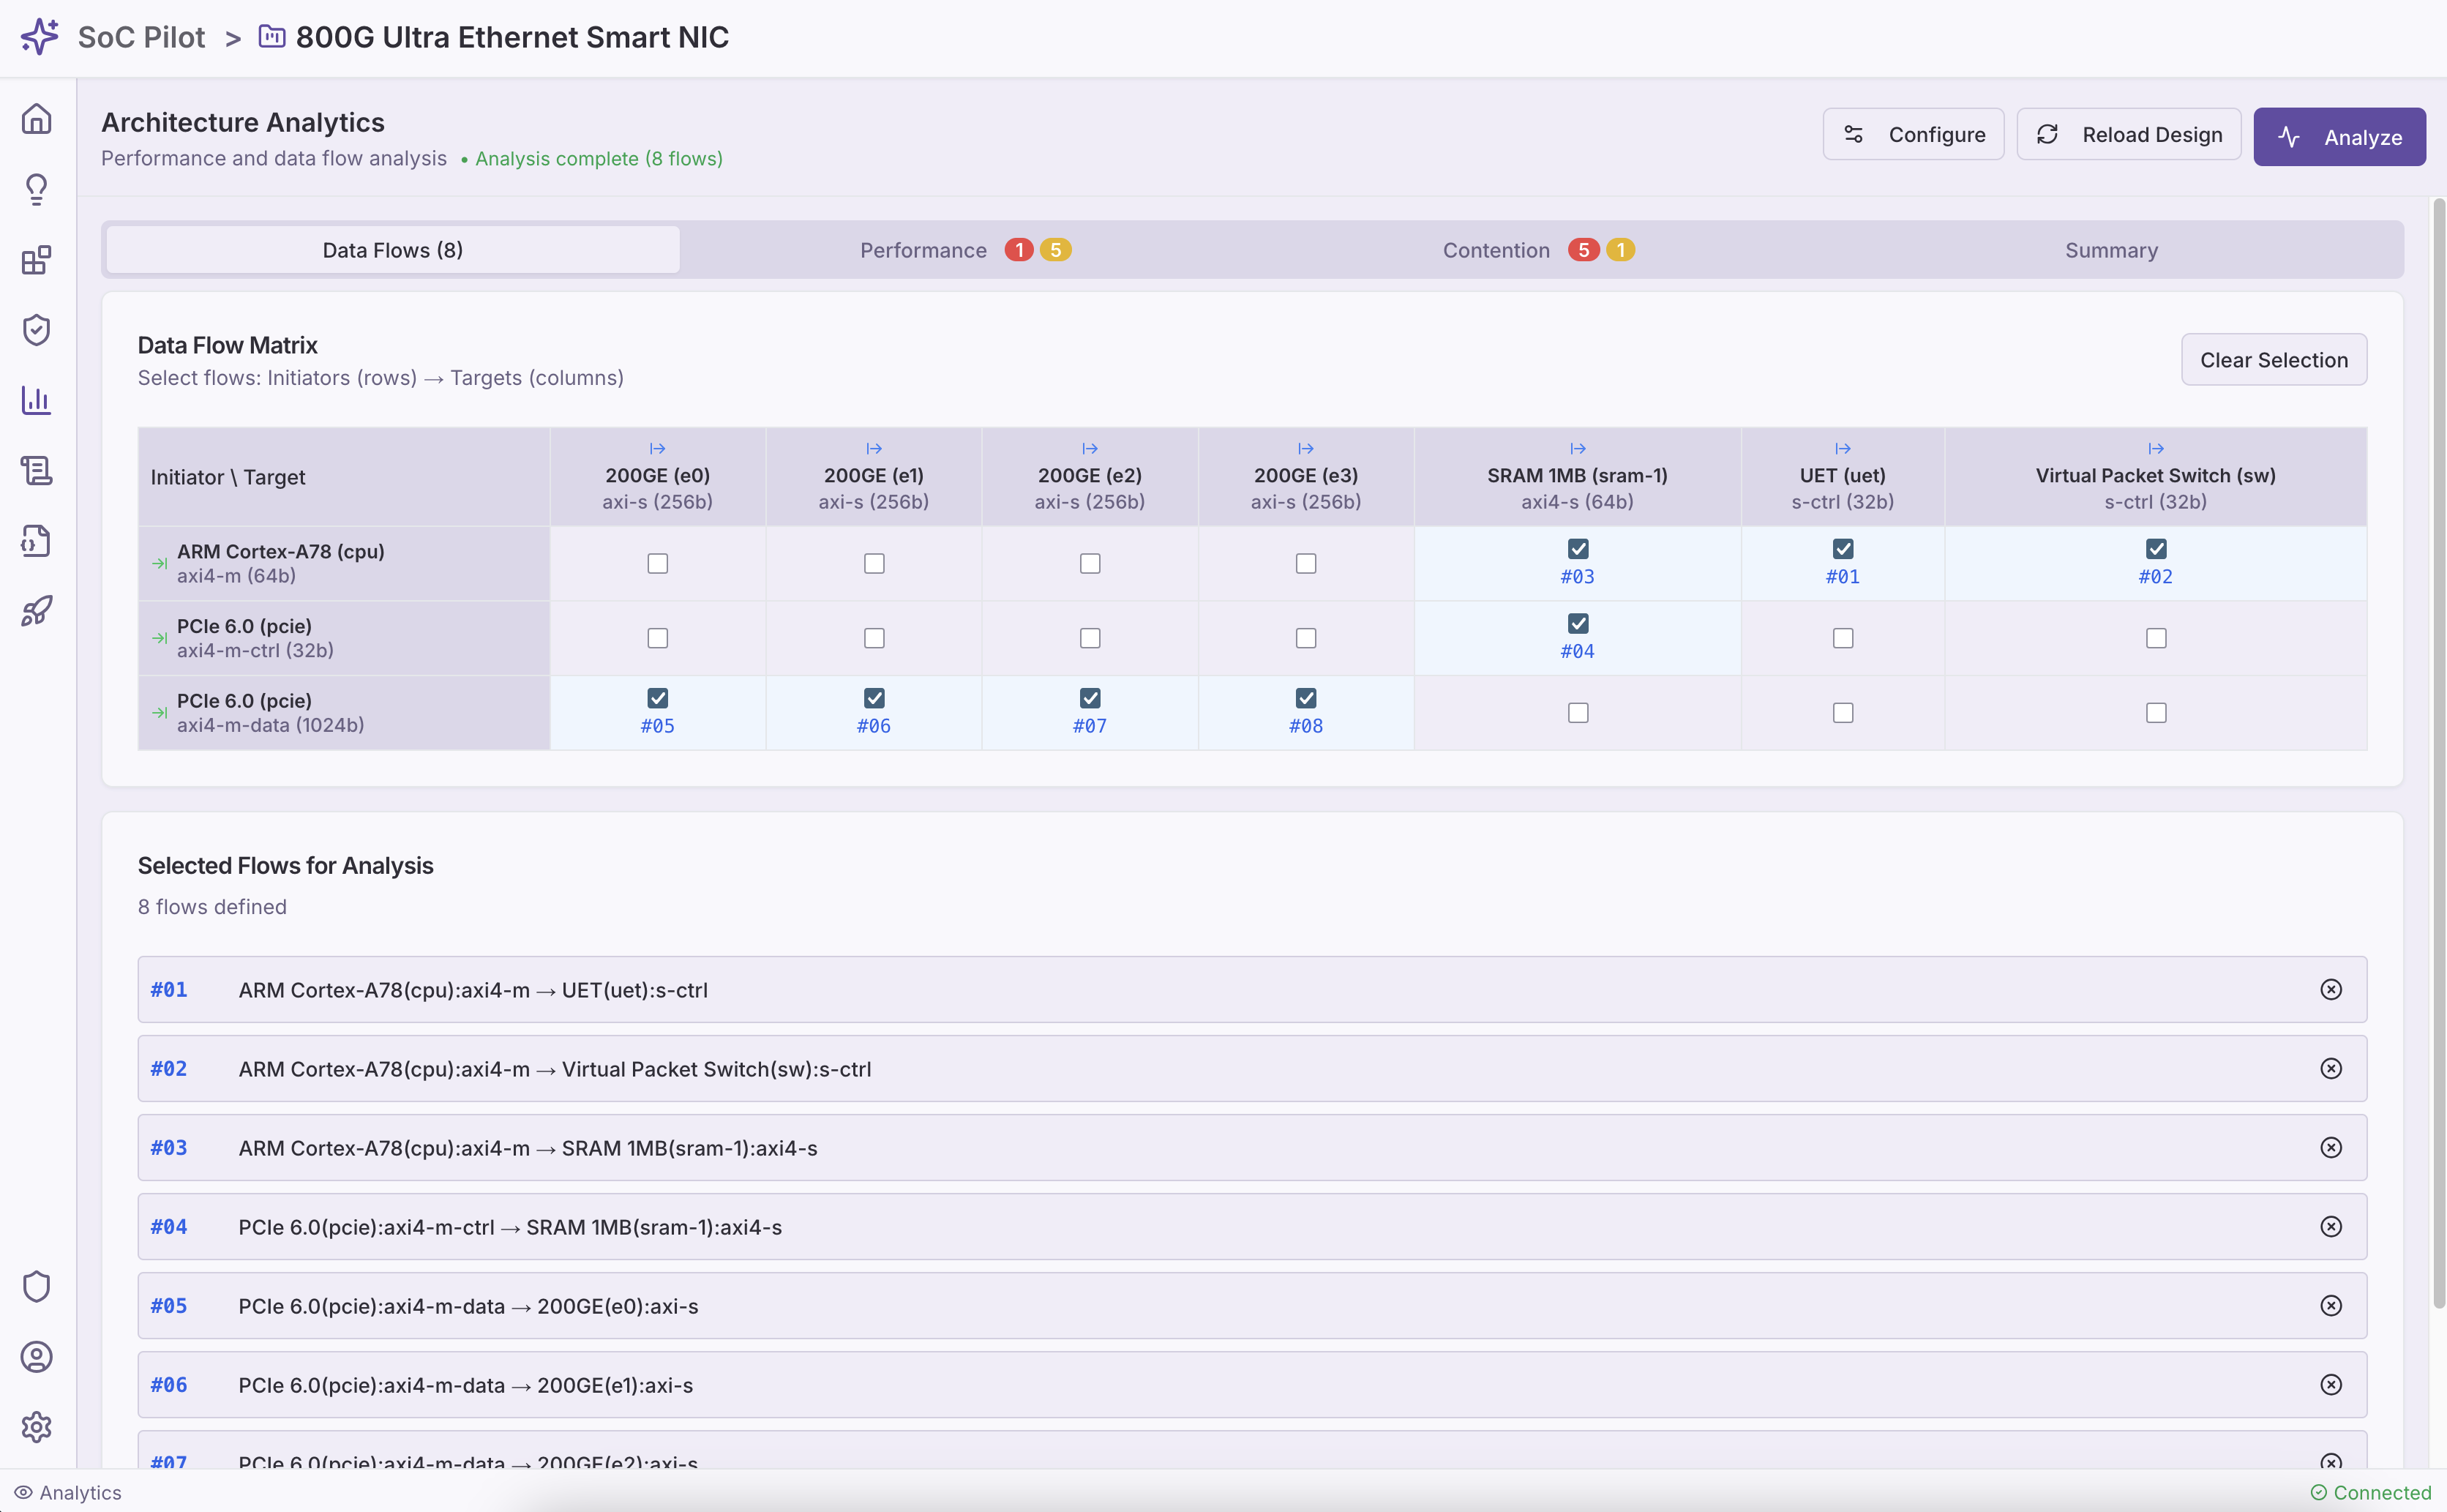Check ARM Cortex-A78 to 200GE (e2) checkbox
Screen dimensions: 2447x1512
click(x=1090, y=564)
